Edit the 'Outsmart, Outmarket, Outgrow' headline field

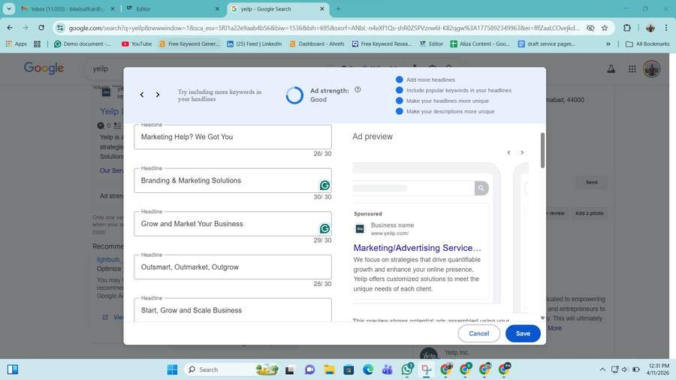(x=232, y=267)
